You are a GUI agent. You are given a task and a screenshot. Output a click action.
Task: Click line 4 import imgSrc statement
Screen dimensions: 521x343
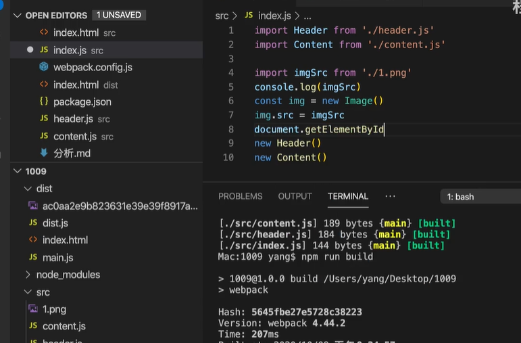point(333,72)
